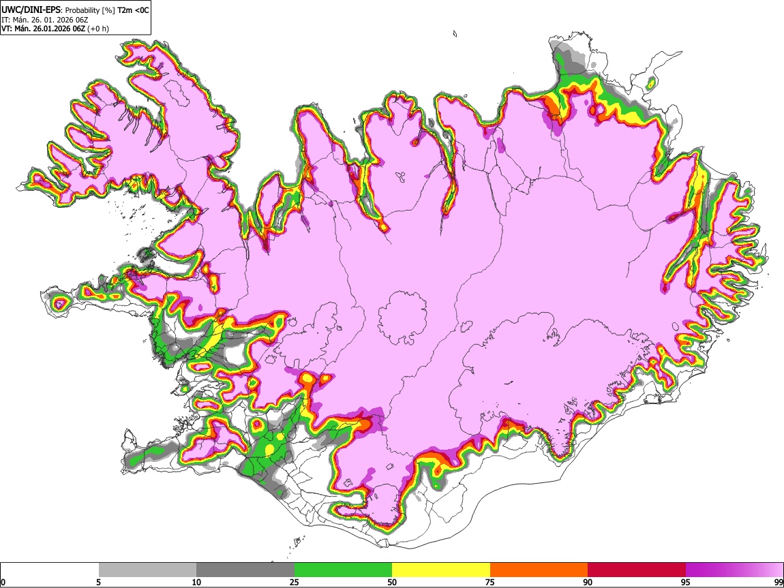784x588 pixels.
Task: Select the dark gray 10-25 legend band
Action: pos(245,570)
